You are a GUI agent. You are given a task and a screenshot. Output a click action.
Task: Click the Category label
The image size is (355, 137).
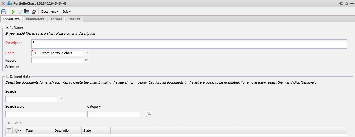tap(94, 107)
